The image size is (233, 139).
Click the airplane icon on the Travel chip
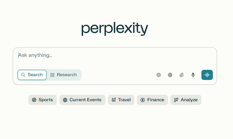pyautogui.click(x=114, y=100)
